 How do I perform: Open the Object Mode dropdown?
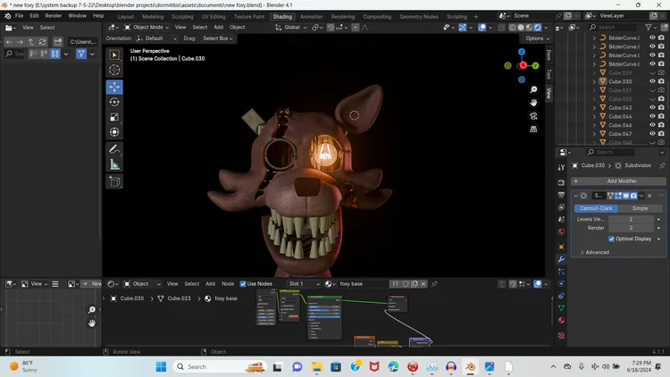tap(146, 28)
